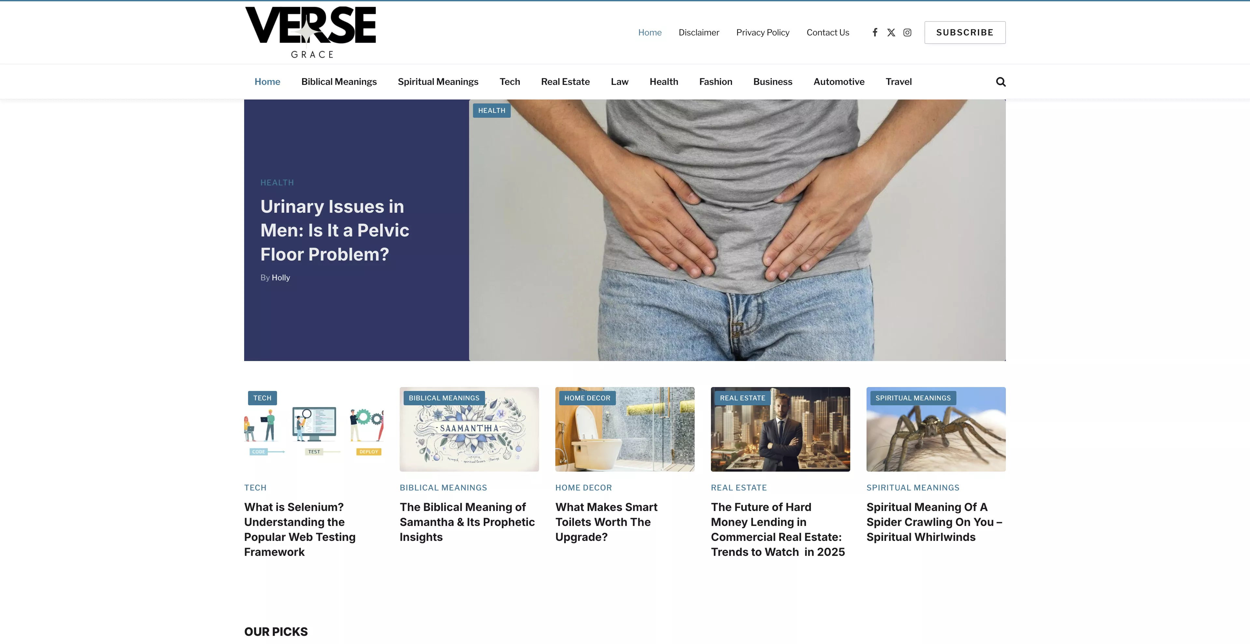Click BIBLICAL MEANINGS label under thumbnail
Screen dimensions: 1250x644
tap(443, 488)
